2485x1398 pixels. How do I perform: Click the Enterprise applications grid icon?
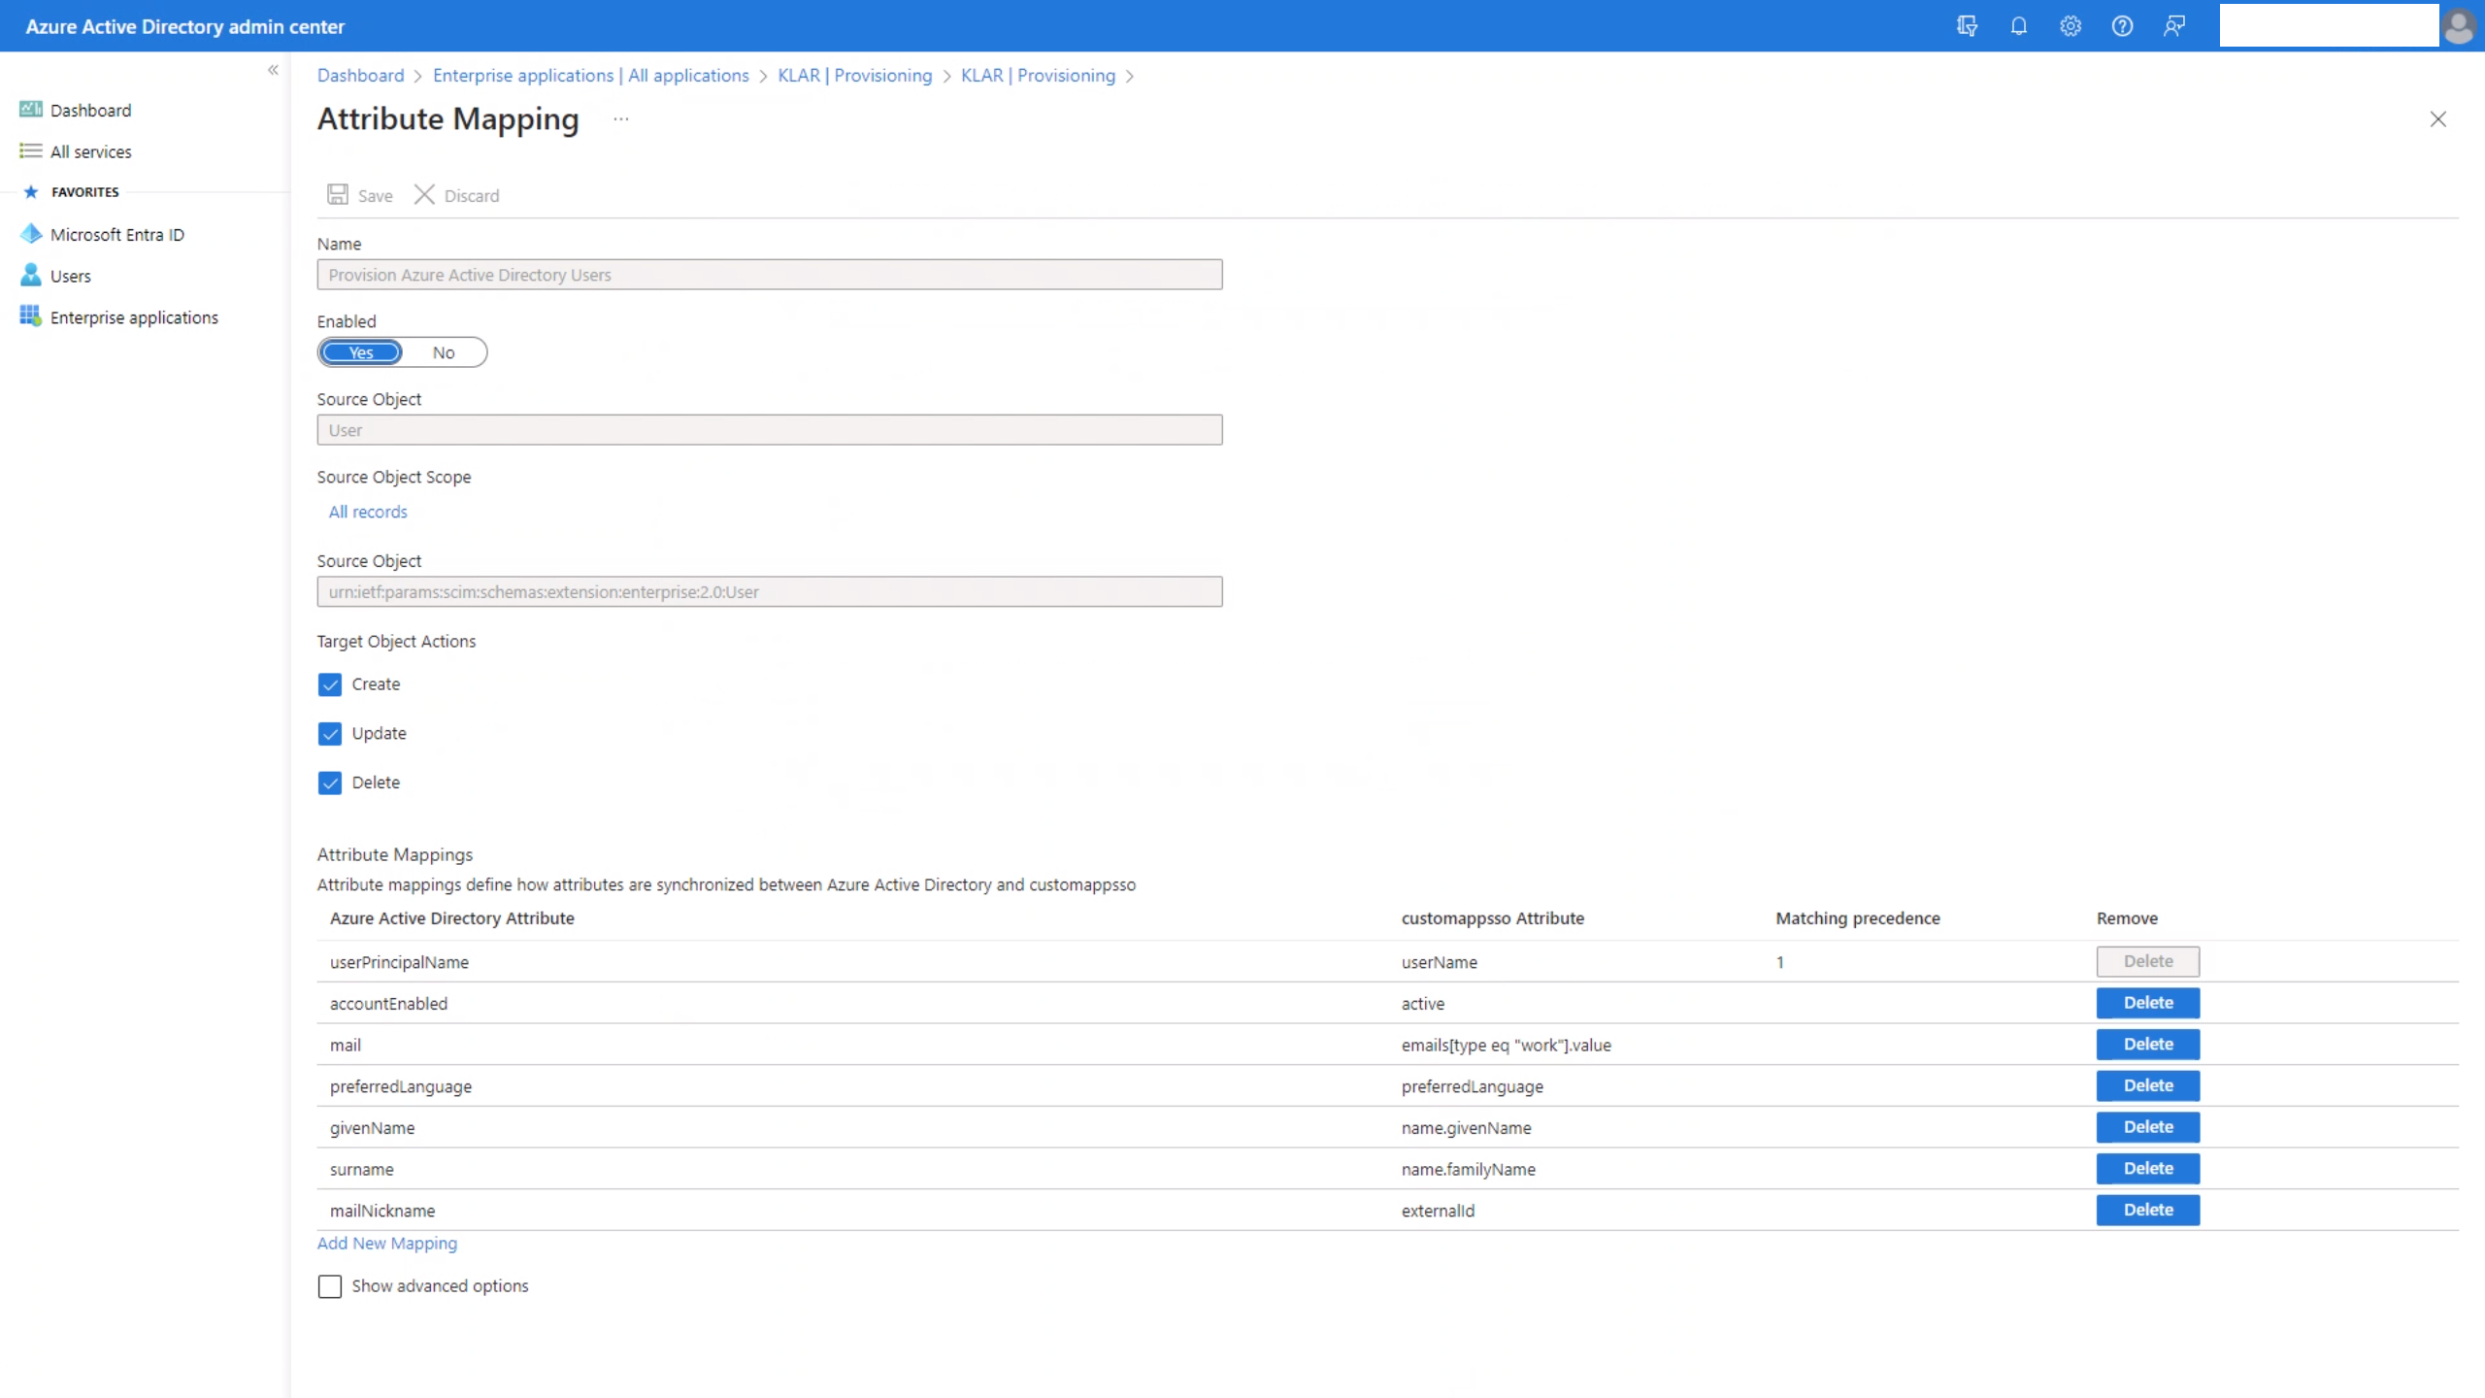[31, 316]
